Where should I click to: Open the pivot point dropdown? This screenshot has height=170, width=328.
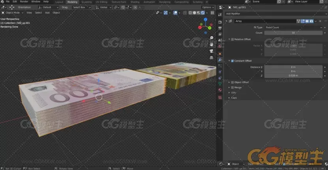116,7
